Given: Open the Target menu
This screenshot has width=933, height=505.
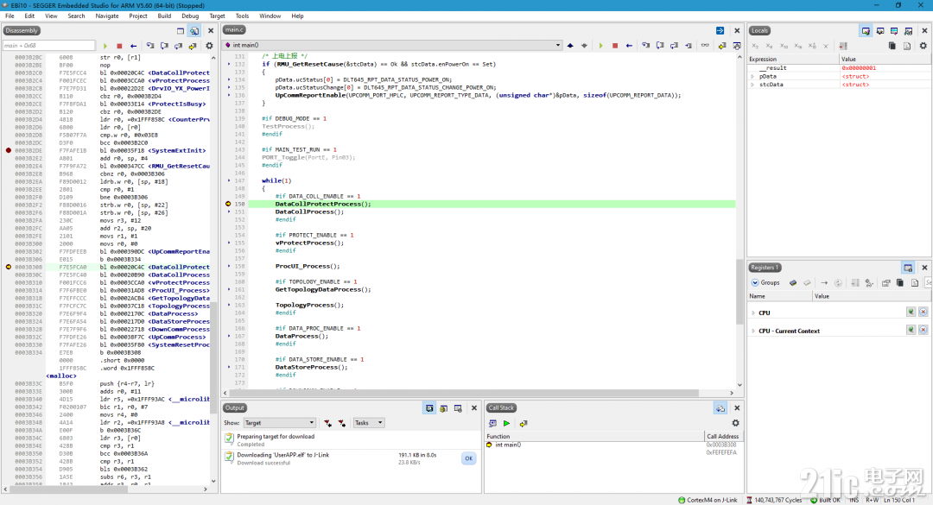Looking at the screenshot, I should pos(217,16).
